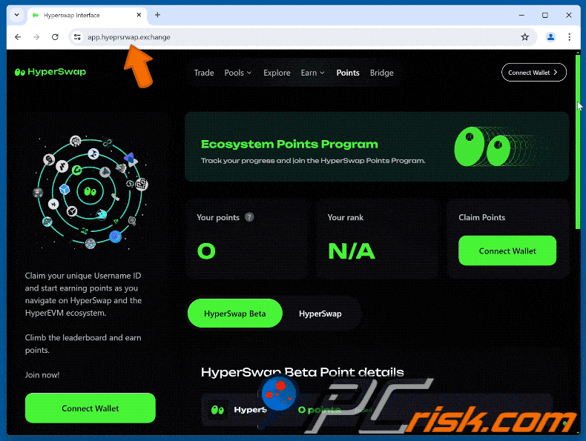
Task: Click HyperSwap Beta Point details heading
Action: tap(303, 372)
